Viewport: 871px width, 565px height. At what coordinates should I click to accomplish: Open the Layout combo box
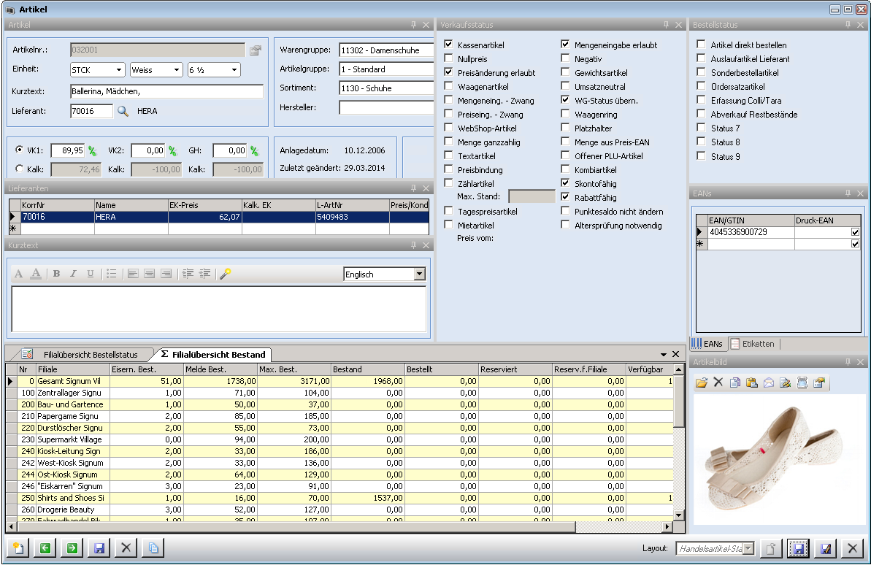[748, 548]
